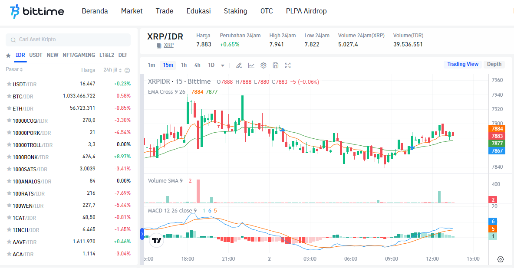This screenshot has height=268, width=514.
Task: Set chart interval to 4h
Action: point(198,65)
